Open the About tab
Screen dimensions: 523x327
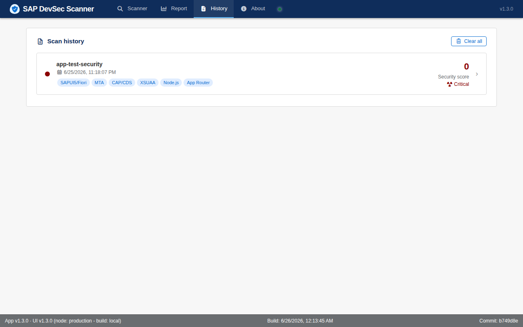(x=253, y=9)
